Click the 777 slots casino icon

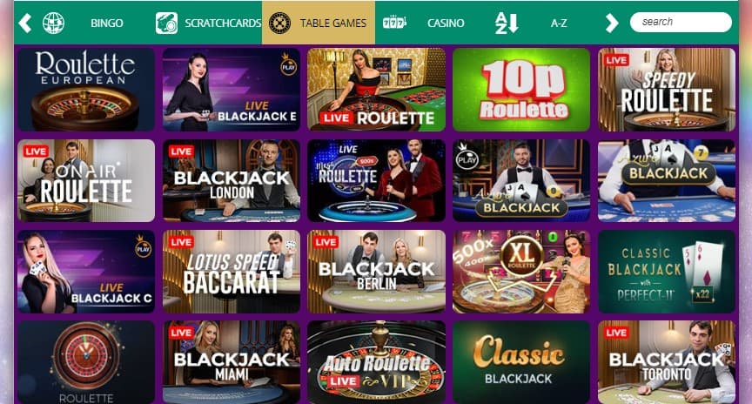click(x=394, y=22)
